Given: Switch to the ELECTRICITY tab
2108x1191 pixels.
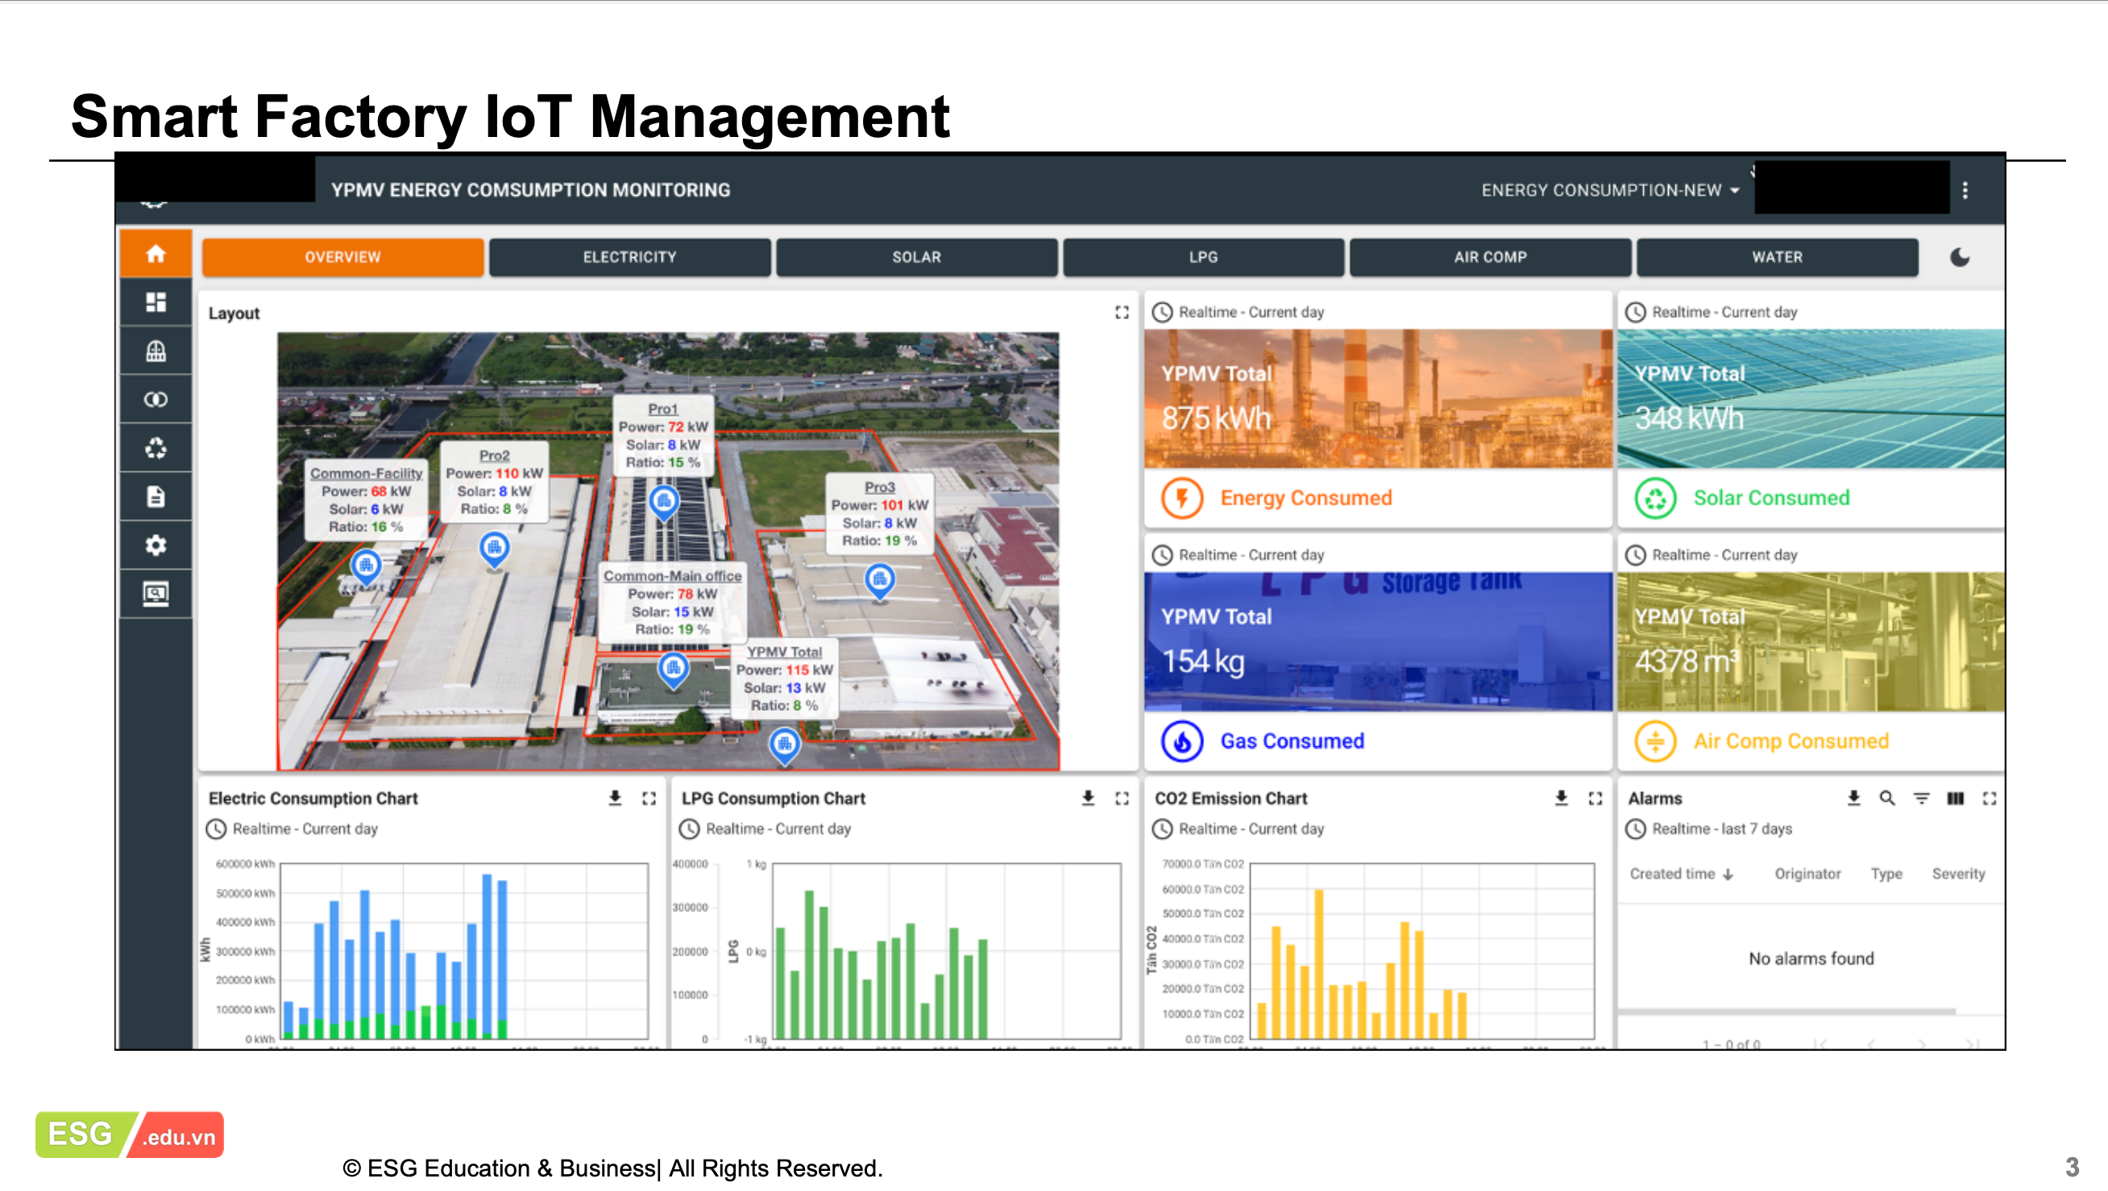Looking at the screenshot, I should pos(629,257).
